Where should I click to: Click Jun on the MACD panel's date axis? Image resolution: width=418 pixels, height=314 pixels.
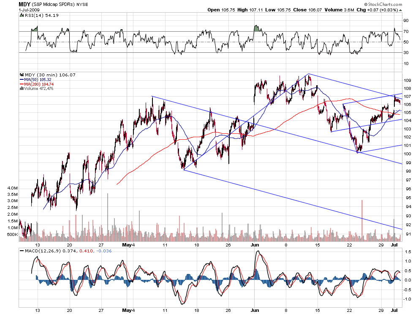pos(255,310)
